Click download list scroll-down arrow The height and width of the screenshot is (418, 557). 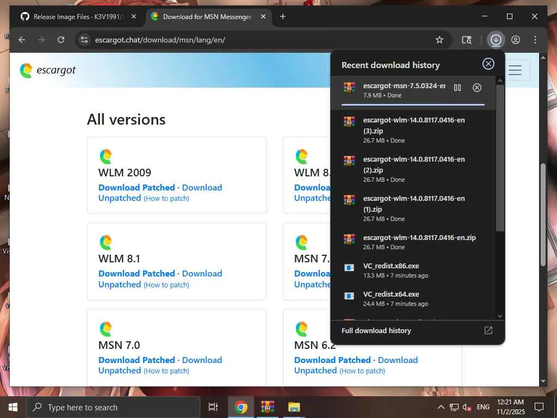(x=500, y=316)
